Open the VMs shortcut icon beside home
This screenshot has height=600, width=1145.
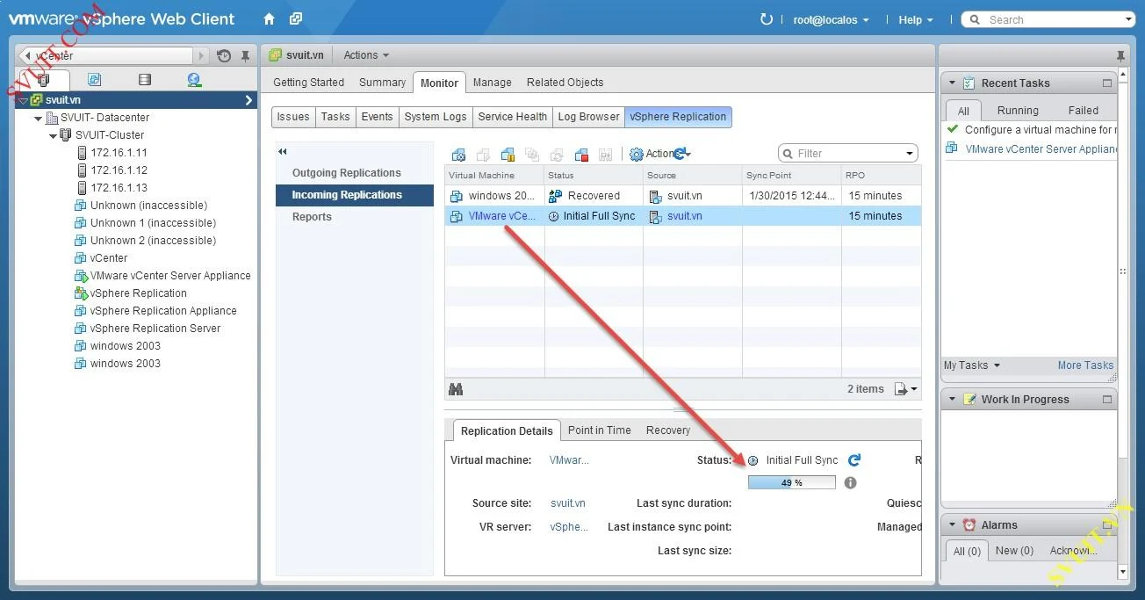pyautogui.click(x=296, y=18)
